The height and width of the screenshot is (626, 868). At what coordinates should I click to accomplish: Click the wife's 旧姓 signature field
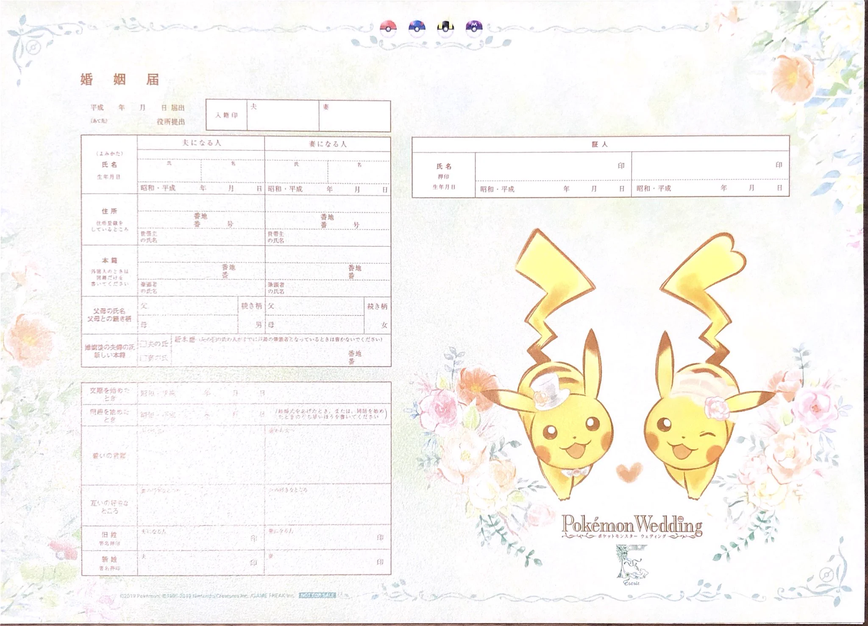[328, 538]
